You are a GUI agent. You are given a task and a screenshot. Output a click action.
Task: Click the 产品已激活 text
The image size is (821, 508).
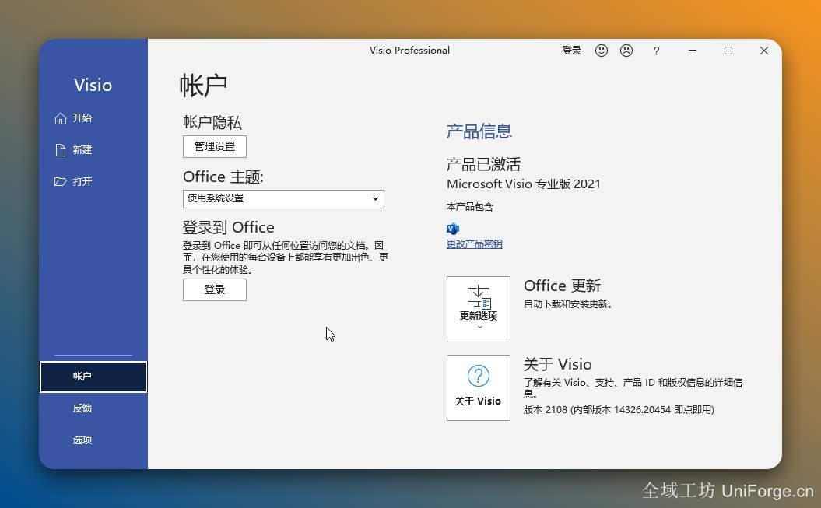tap(483, 164)
